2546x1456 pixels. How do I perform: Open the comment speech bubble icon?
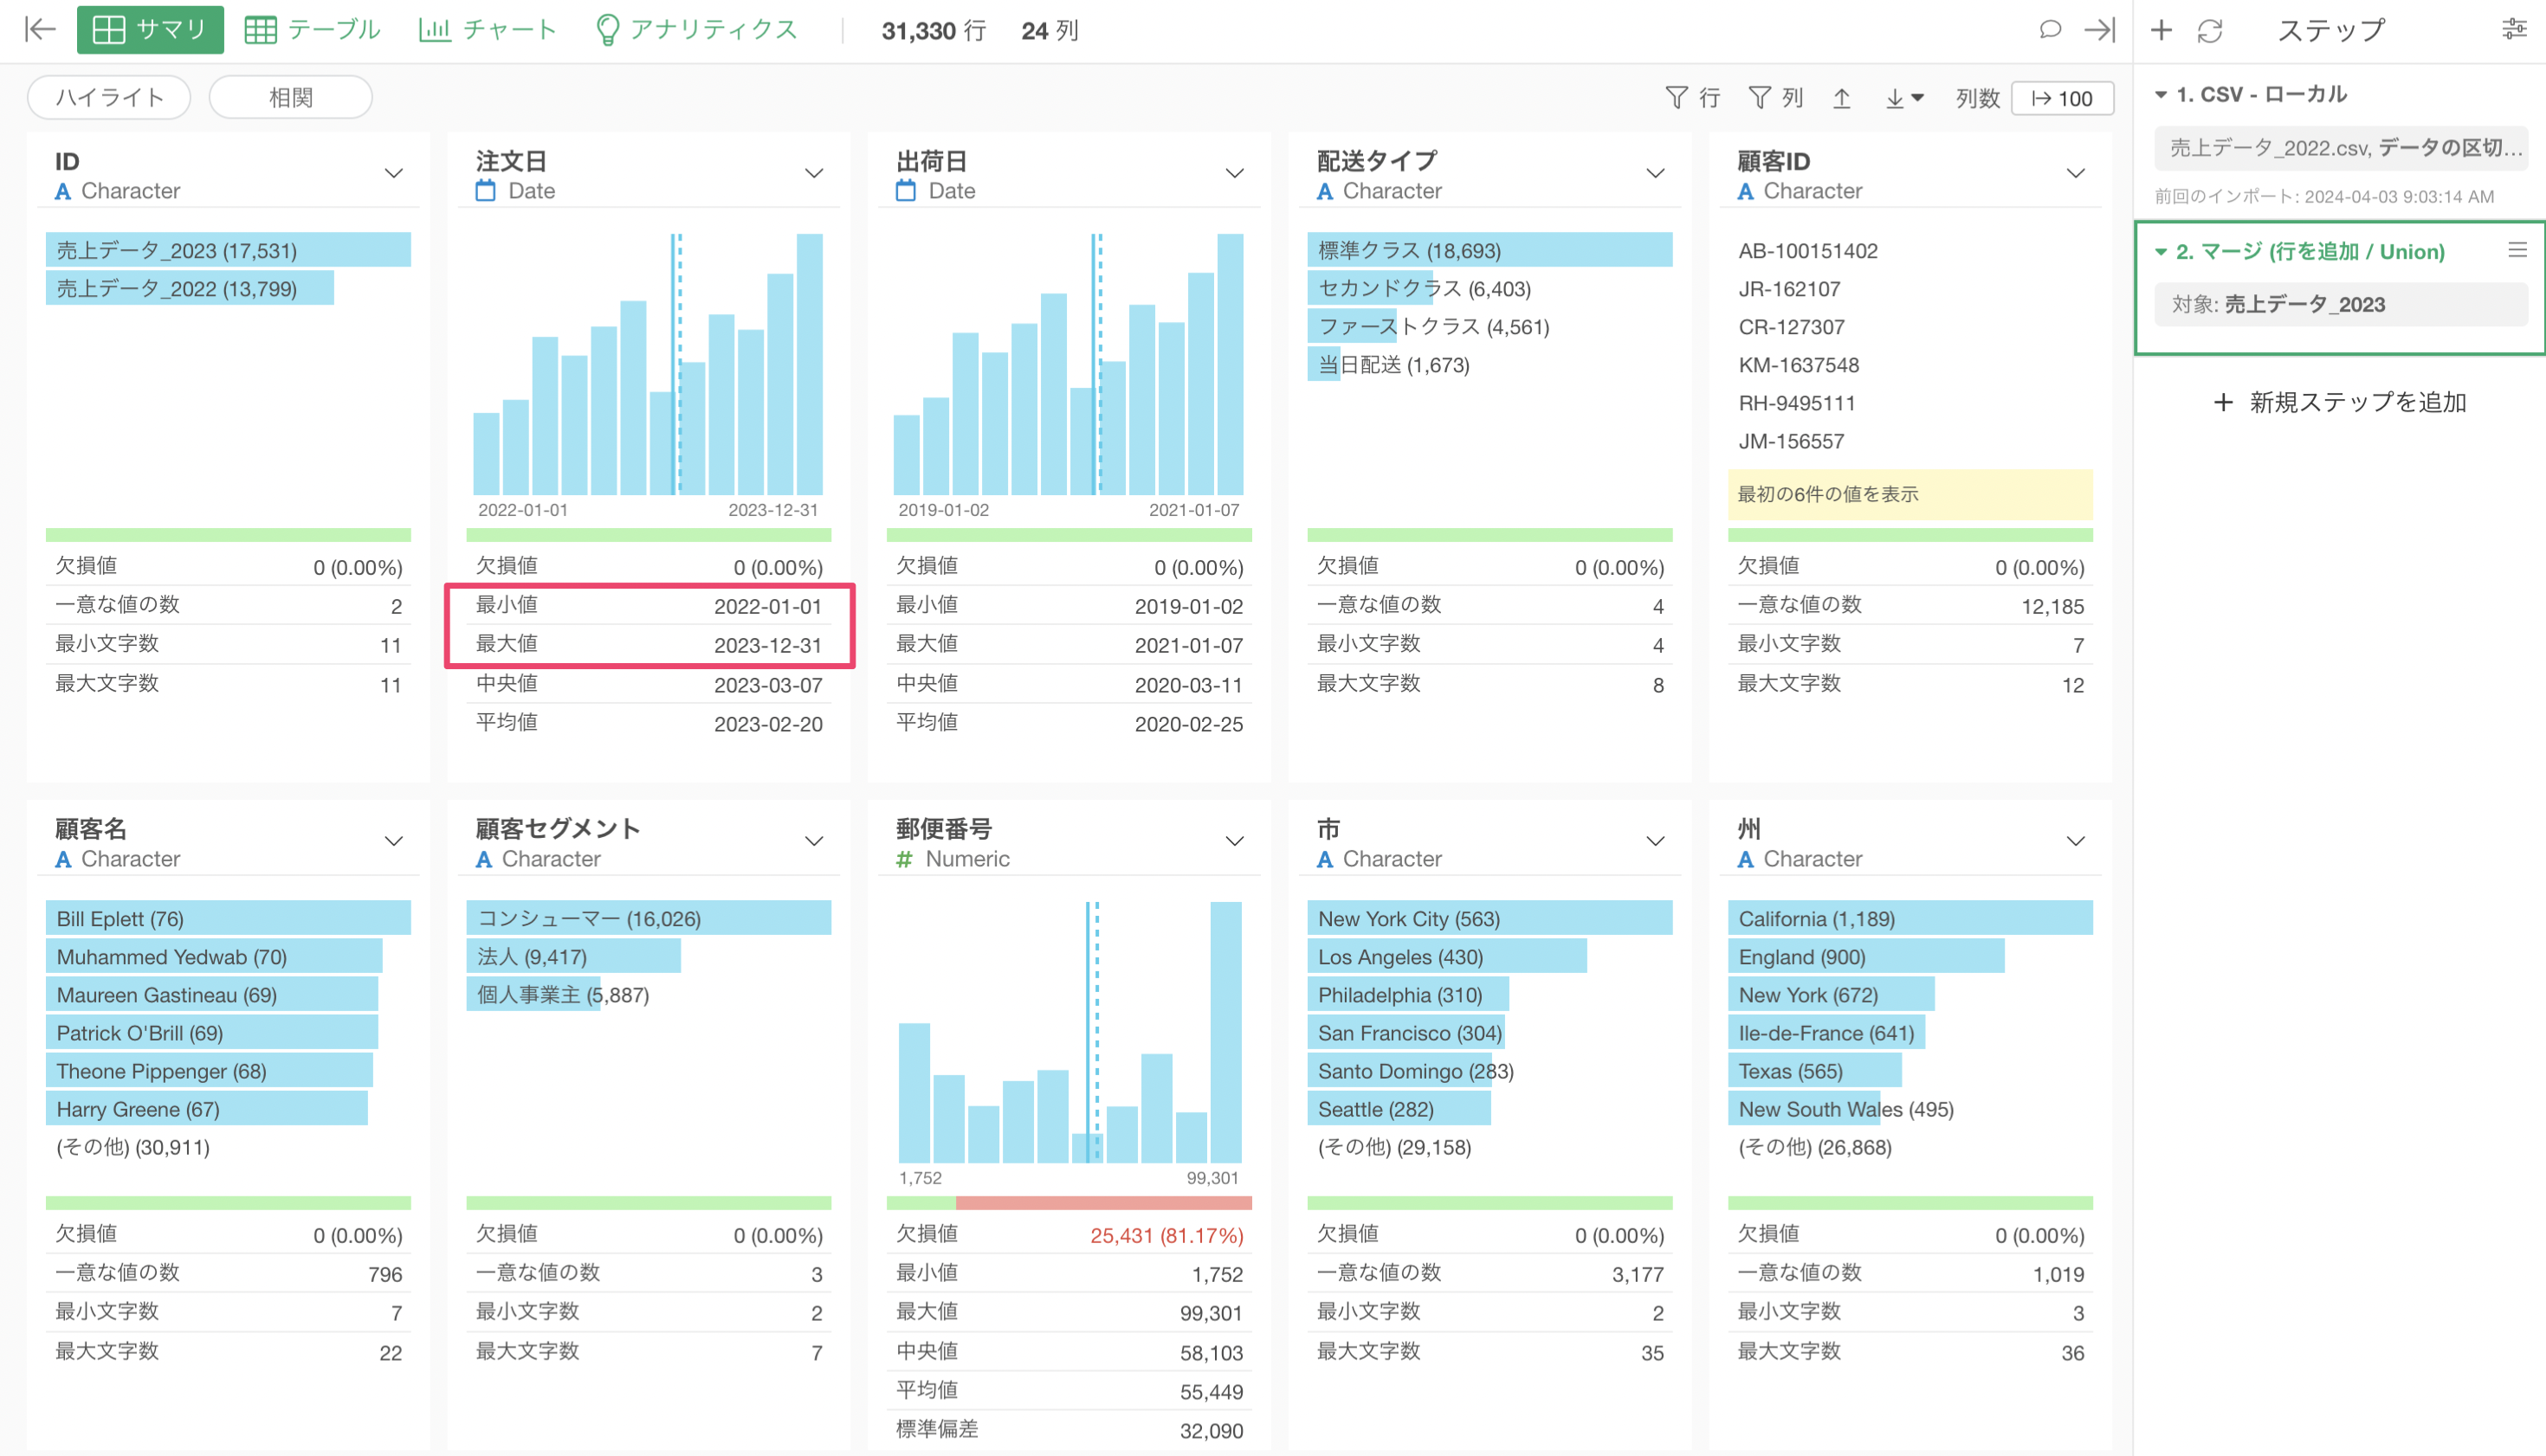click(x=2050, y=30)
